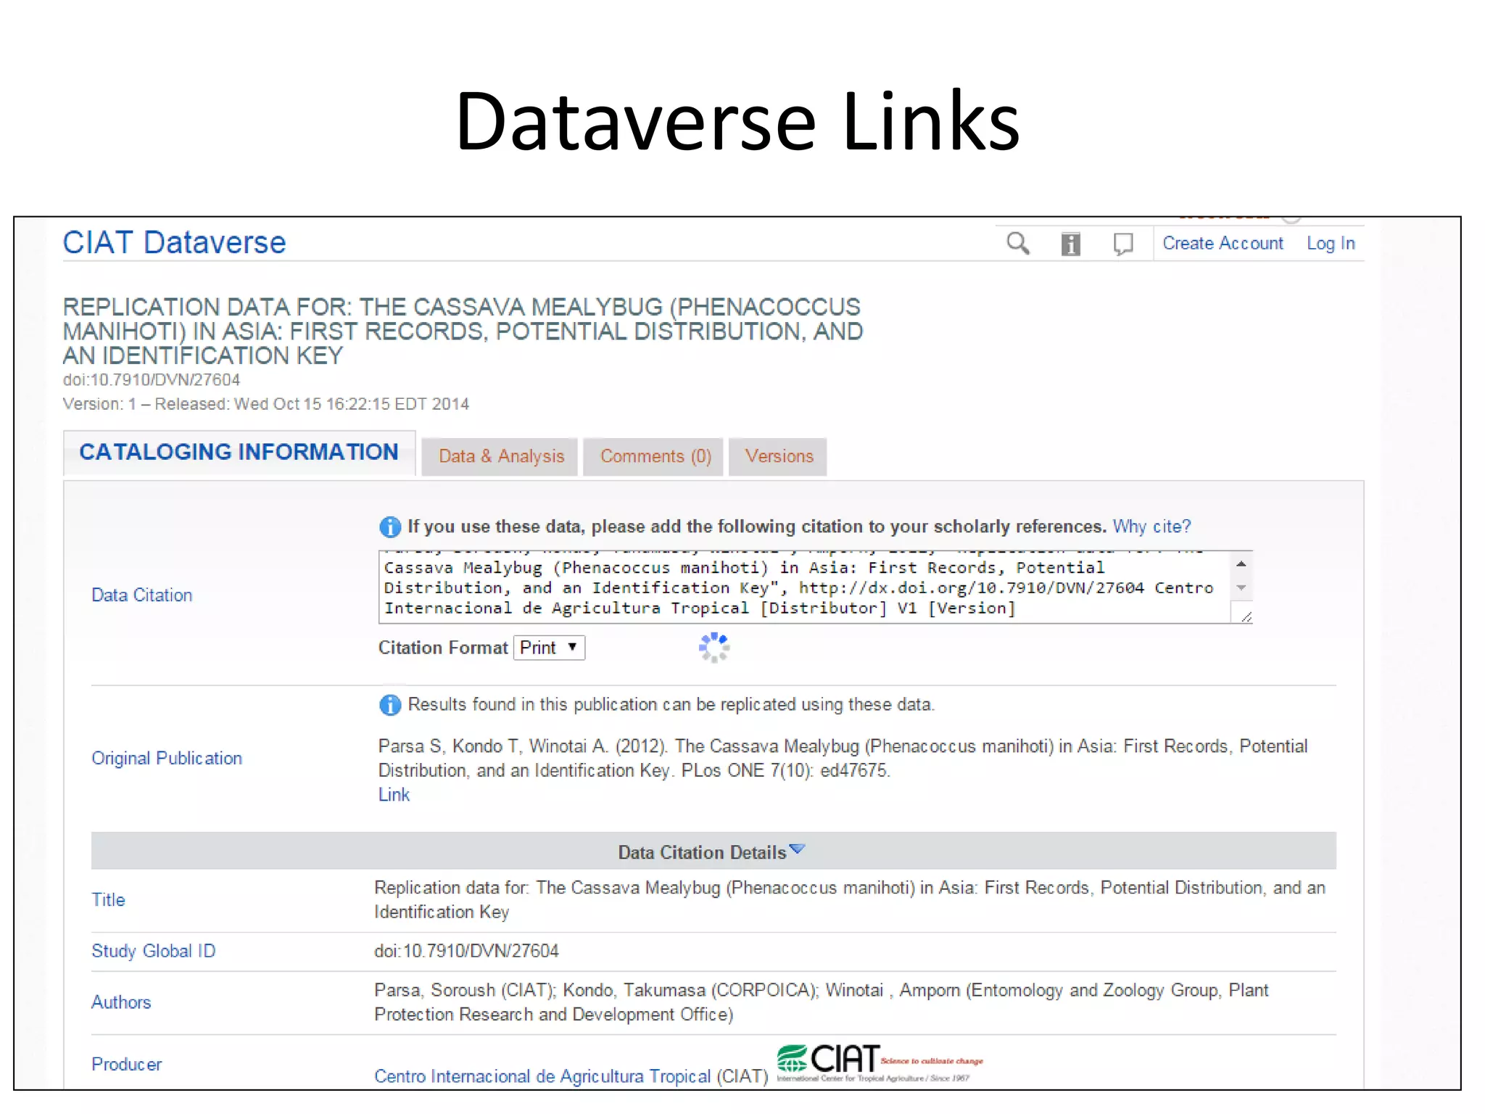Click the Data Citation label
1485x1114 pixels.
tap(142, 595)
